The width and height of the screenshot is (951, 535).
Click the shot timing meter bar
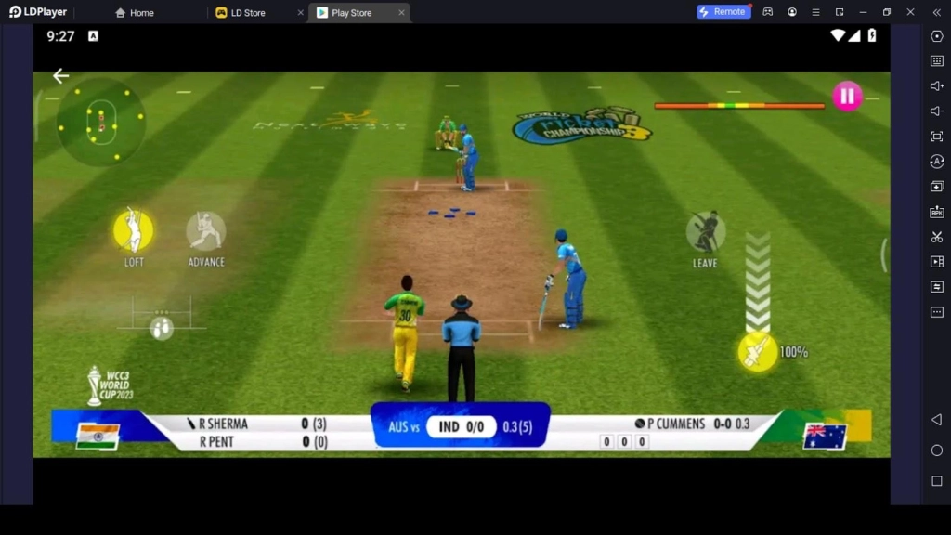pyautogui.click(x=739, y=106)
